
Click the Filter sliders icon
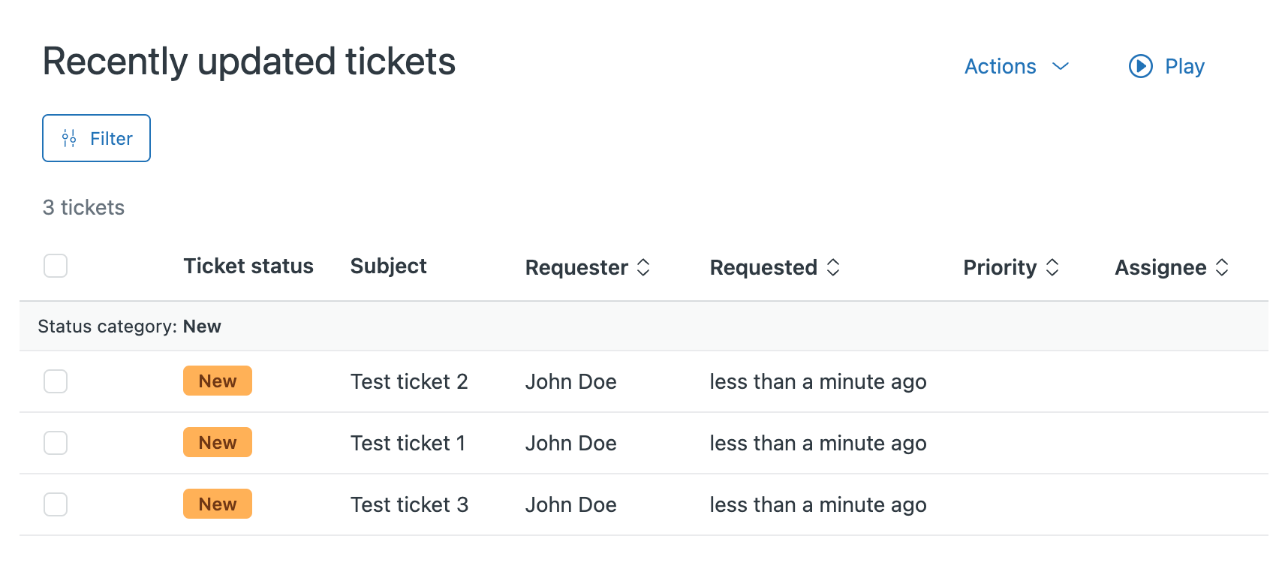tap(70, 138)
